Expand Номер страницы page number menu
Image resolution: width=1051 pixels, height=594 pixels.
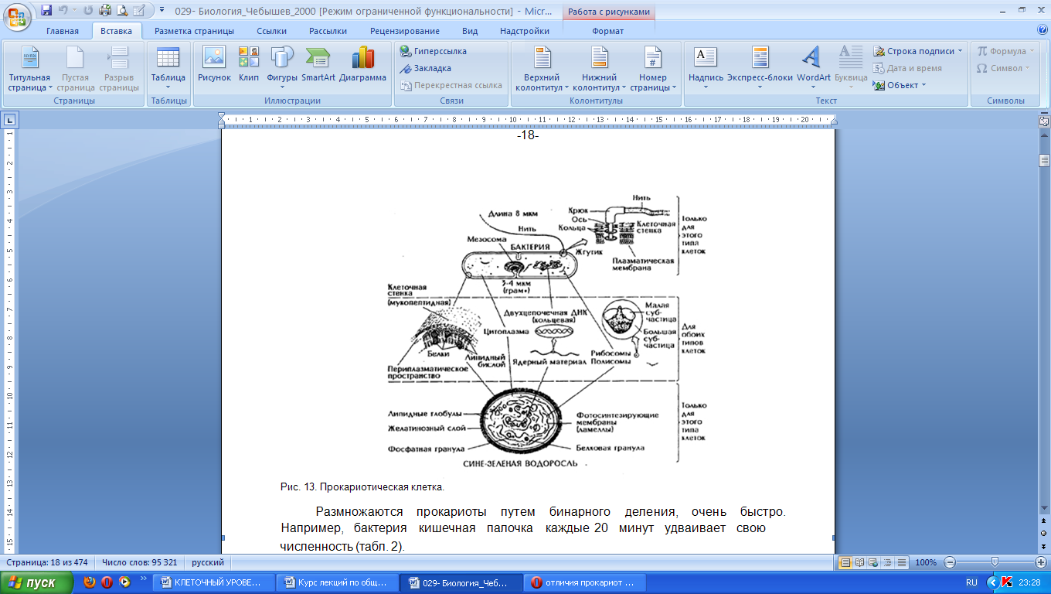pos(653,70)
